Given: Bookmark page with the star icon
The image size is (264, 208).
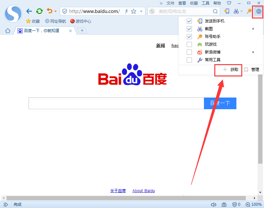Looking at the screenshot, I should pyautogui.click(x=133, y=11).
